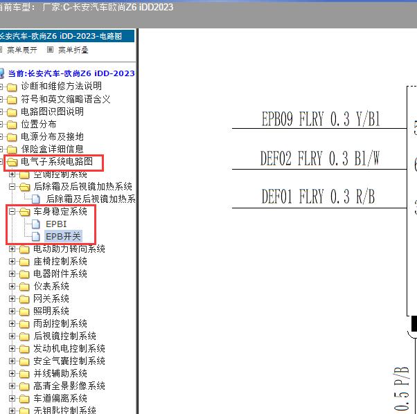The width and height of the screenshot is (417, 414).
Task: Click the 电器附件系统 folder icon
Action: click(x=24, y=274)
